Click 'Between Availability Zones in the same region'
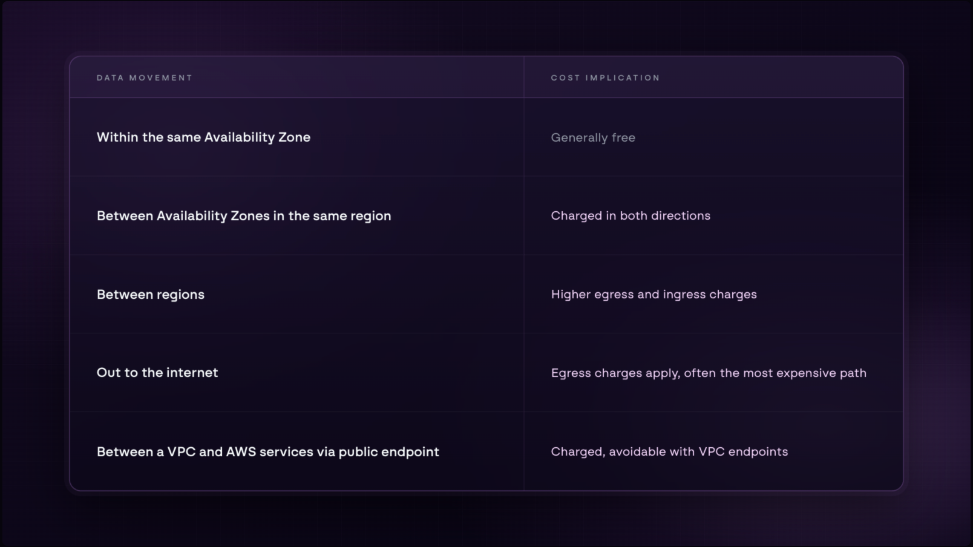Image resolution: width=973 pixels, height=547 pixels. [244, 216]
